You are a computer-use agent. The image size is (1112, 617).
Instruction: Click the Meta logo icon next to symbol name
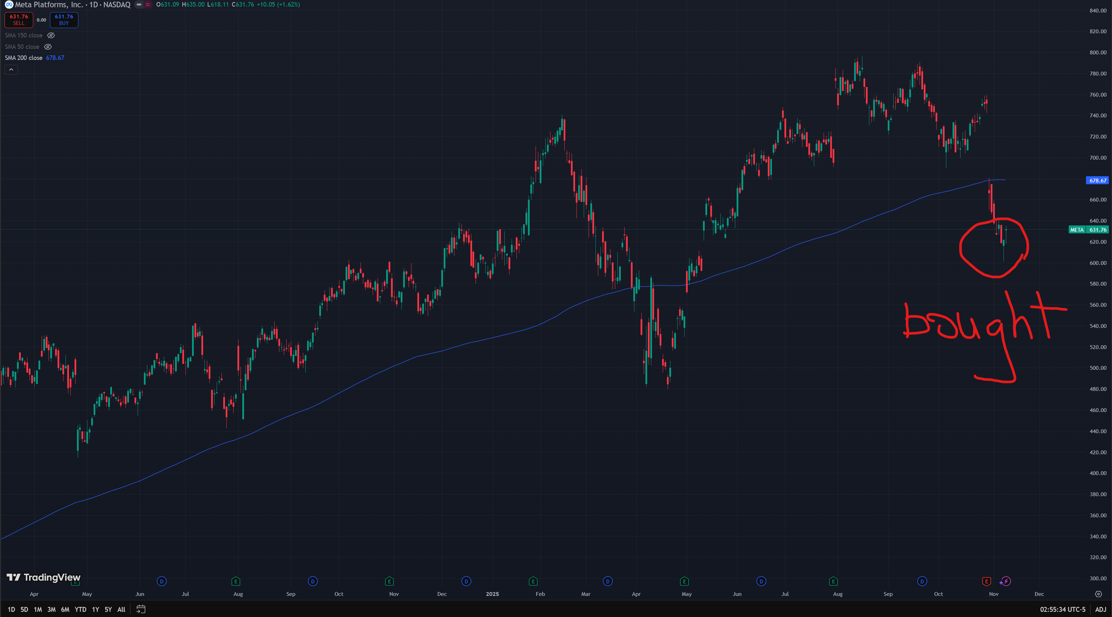click(x=9, y=5)
